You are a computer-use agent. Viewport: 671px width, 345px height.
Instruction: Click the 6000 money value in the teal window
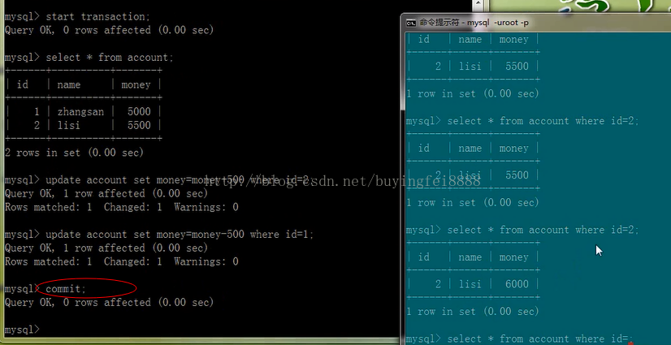[517, 284]
